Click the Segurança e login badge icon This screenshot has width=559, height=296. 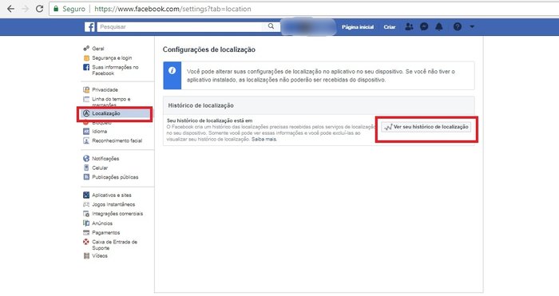click(x=86, y=57)
